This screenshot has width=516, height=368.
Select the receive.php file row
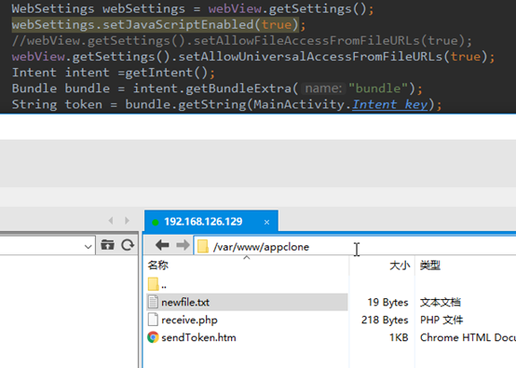(x=247, y=320)
